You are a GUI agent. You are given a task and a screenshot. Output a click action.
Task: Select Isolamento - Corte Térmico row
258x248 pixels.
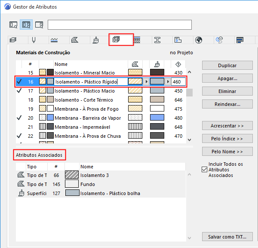[101, 100]
